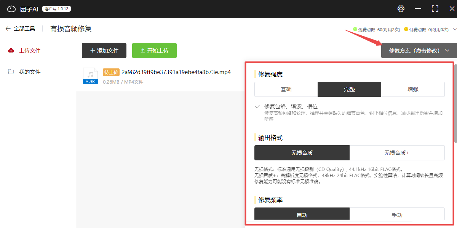Click the 付费点数: 0 indicator
The height and width of the screenshot is (228, 457).
click(x=426, y=29)
